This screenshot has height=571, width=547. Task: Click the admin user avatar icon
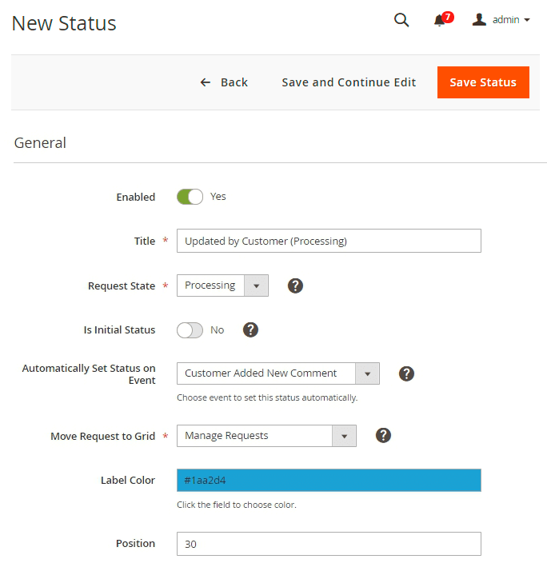(x=479, y=20)
